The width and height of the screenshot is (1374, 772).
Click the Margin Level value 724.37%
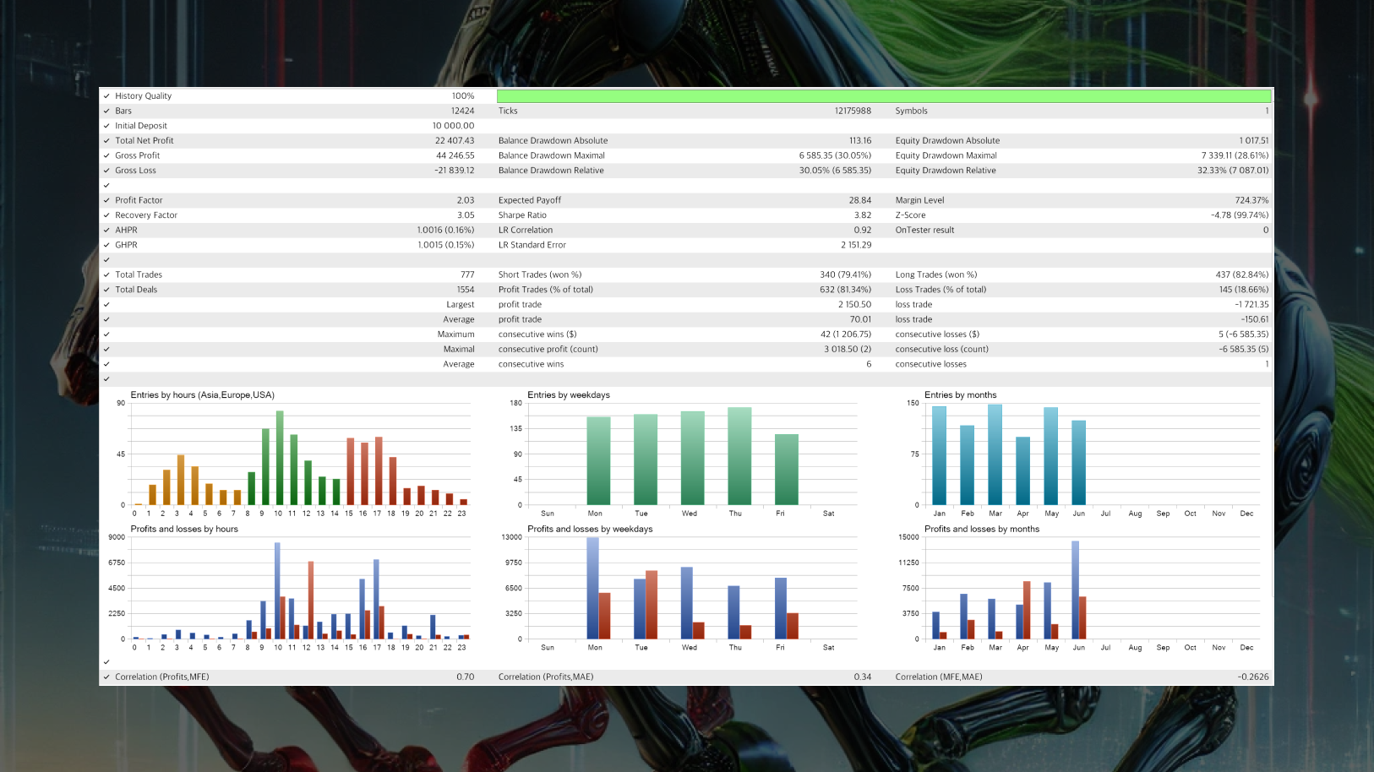[1251, 200]
